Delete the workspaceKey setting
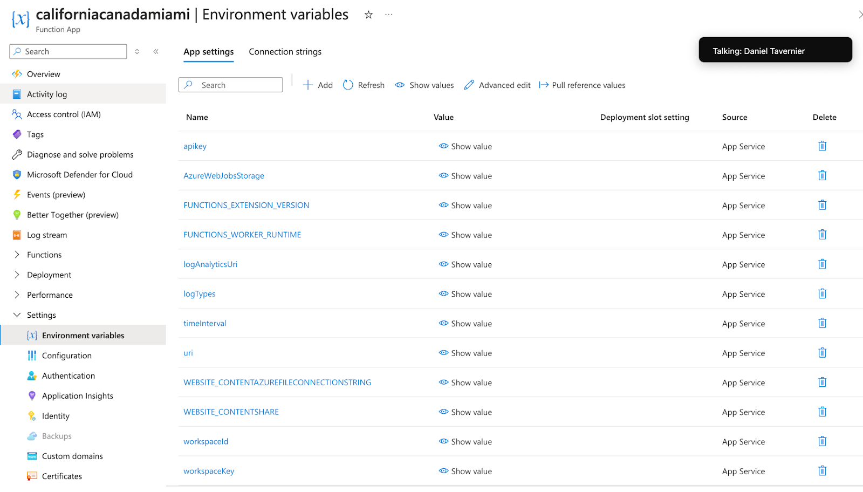The height and width of the screenshot is (492, 863). click(x=822, y=471)
